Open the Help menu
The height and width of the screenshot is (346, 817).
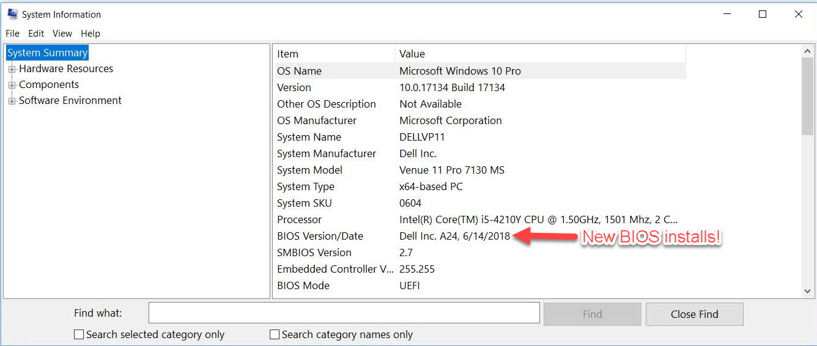click(x=91, y=34)
